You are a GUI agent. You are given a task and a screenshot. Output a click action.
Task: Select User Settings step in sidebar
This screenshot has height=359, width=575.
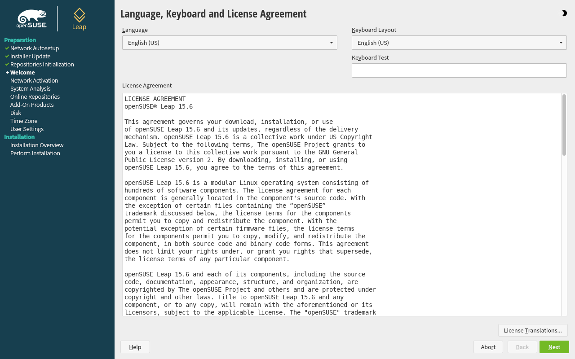pyautogui.click(x=27, y=129)
